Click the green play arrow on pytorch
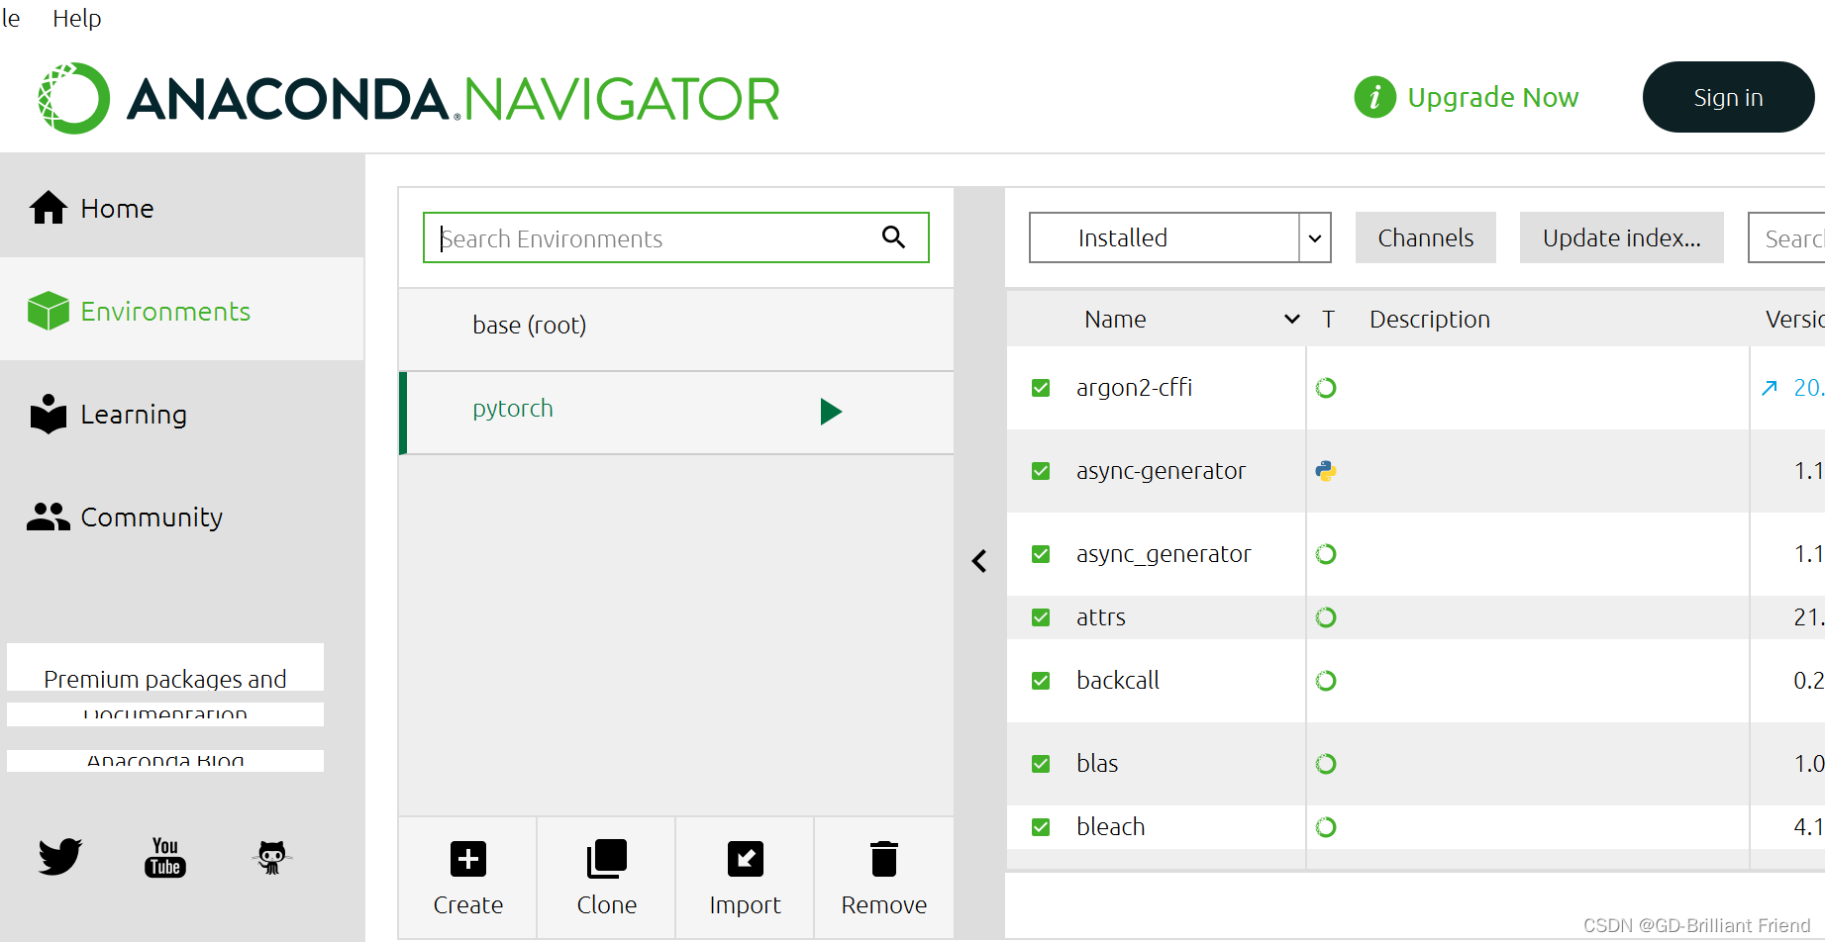This screenshot has height=942, width=1825. (831, 411)
